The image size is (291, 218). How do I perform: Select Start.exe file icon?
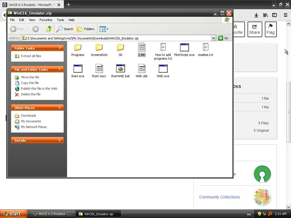point(78,69)
